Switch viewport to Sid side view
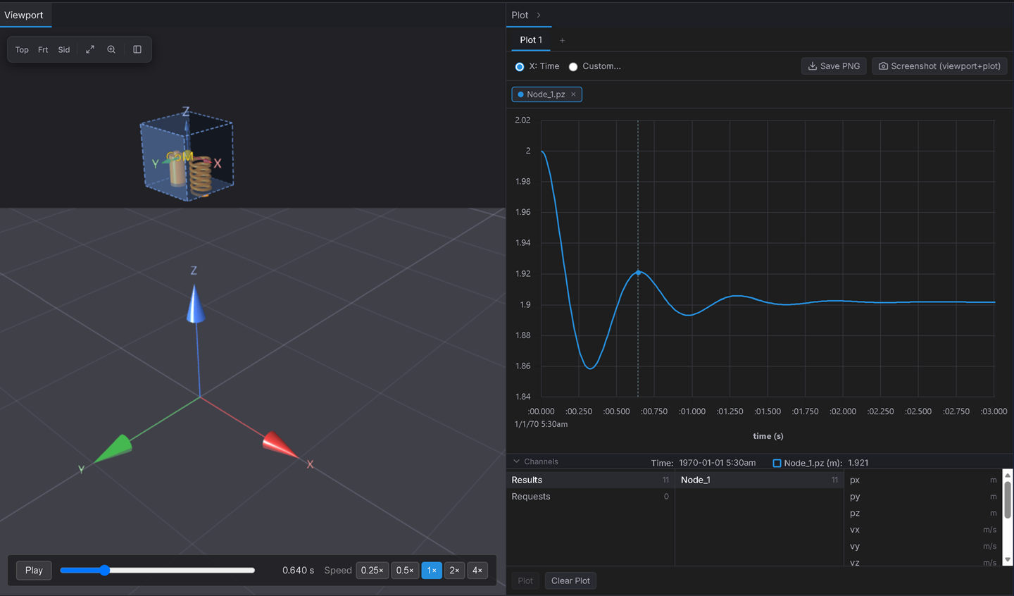 [64, 50]
